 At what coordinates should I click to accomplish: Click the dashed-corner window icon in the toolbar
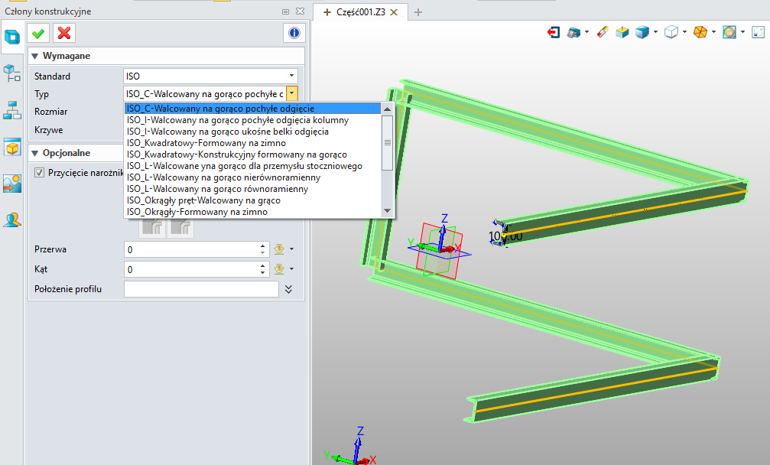759,32
